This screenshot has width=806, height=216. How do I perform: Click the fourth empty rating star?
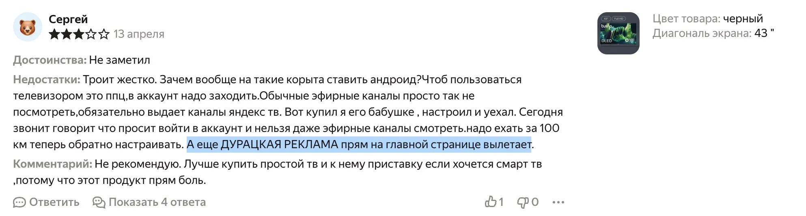point(91,34)
